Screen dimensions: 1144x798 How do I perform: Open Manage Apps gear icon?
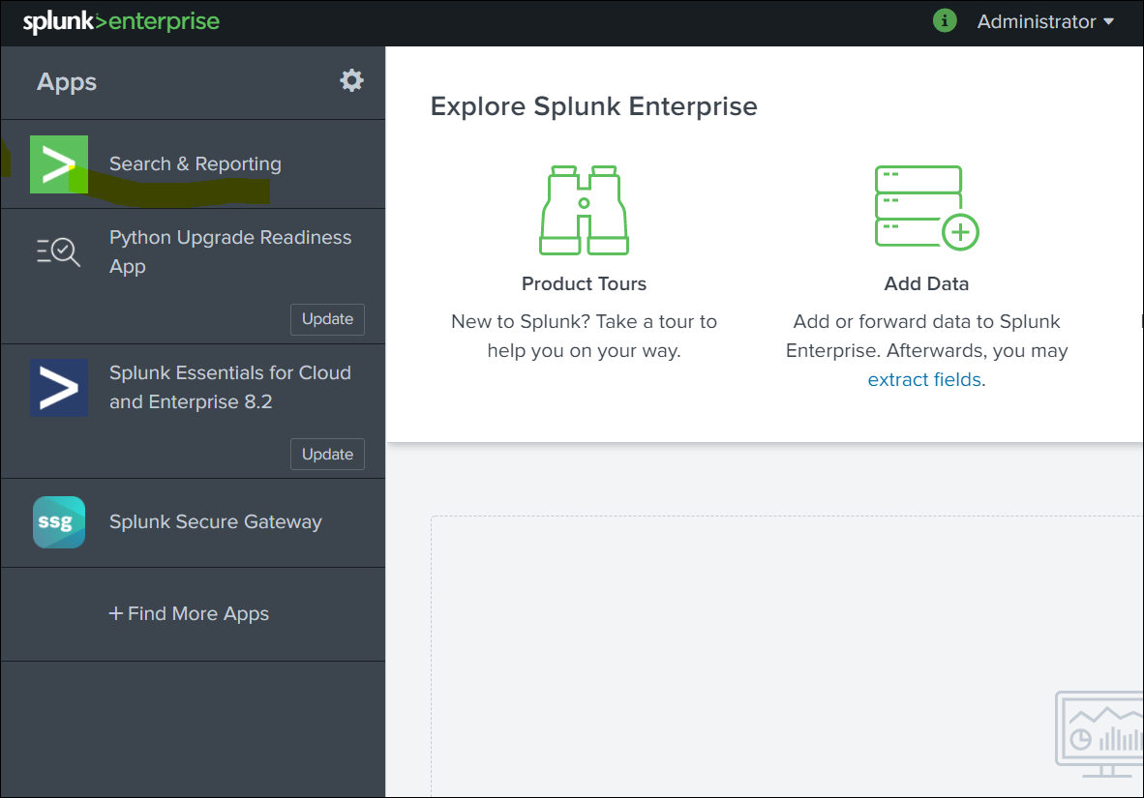[352, 80]
